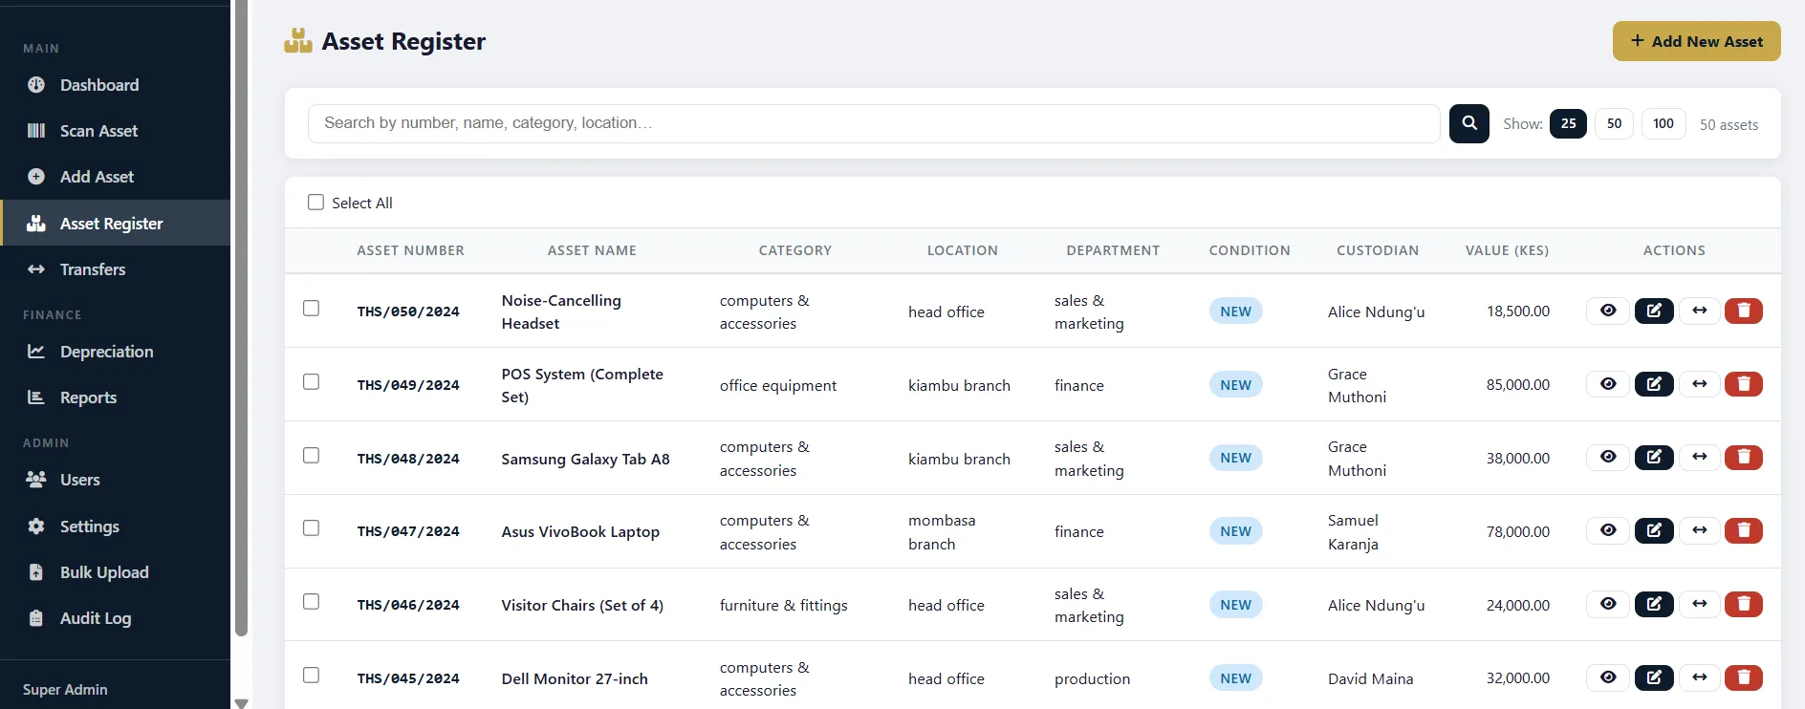The image size is (1805, 709).
Task: Click the Value (KES) column header
Action: pos(1507,250)
